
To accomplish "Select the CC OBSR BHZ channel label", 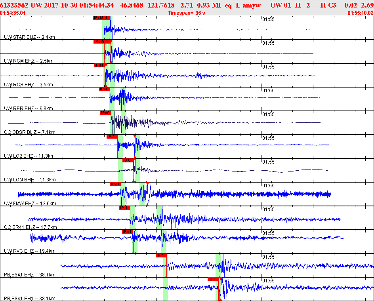I will (x=30, y=132).
